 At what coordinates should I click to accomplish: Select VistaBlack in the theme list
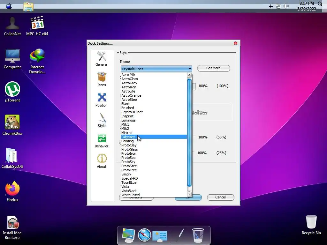click(x=154, y=191)
